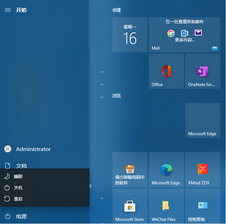Click the 开始 title text
This screenshot has height=224, width=226.
coord(21,10)
